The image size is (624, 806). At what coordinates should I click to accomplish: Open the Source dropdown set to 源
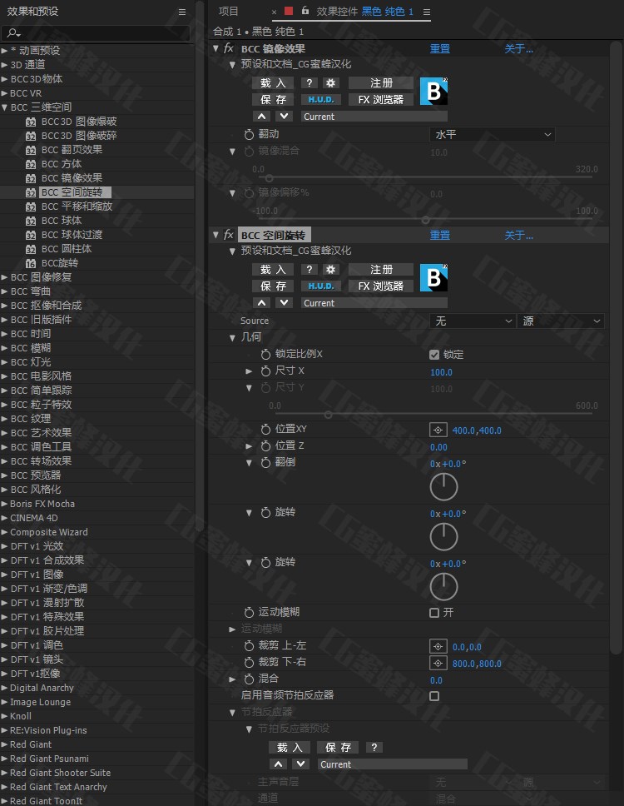pyautogui.click(x=560, y=321)
